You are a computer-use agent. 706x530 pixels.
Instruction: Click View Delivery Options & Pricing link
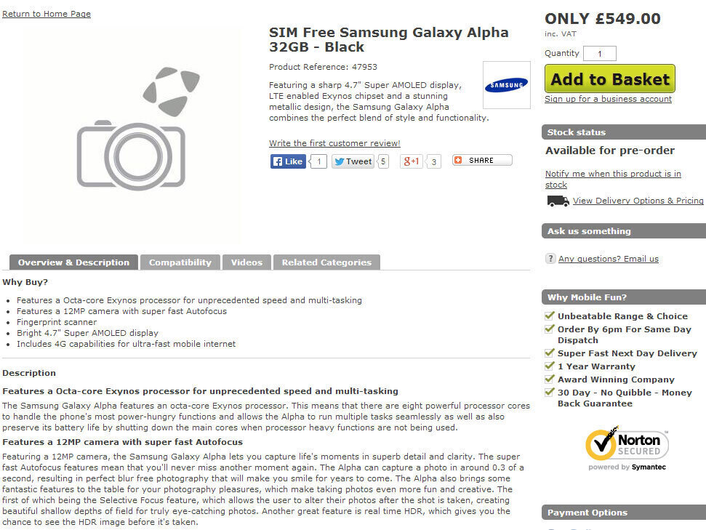tap(638, 201)
